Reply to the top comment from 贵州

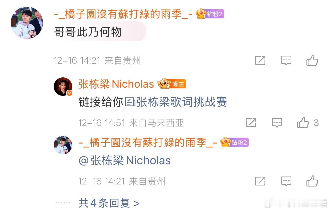pyautogui.click(x=286, y=61)
